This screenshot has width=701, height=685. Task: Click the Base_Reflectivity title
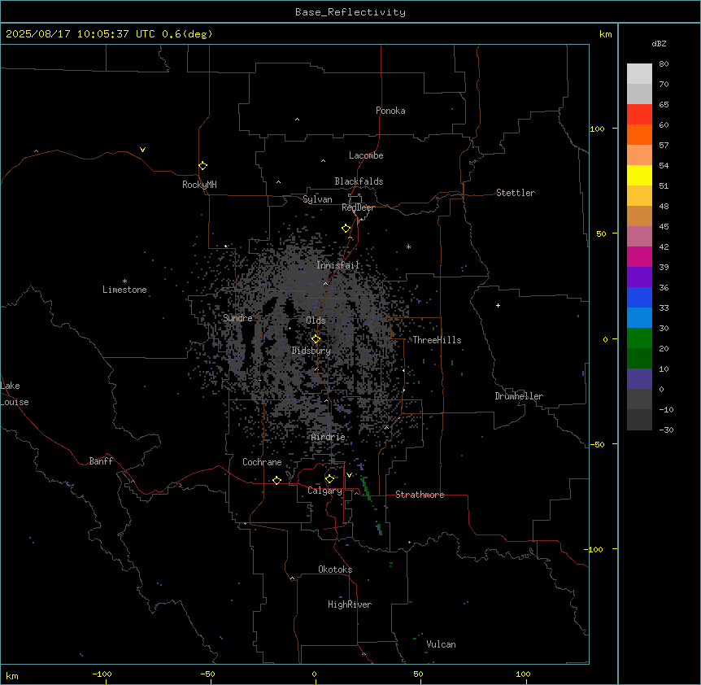(x=350, y=12)
